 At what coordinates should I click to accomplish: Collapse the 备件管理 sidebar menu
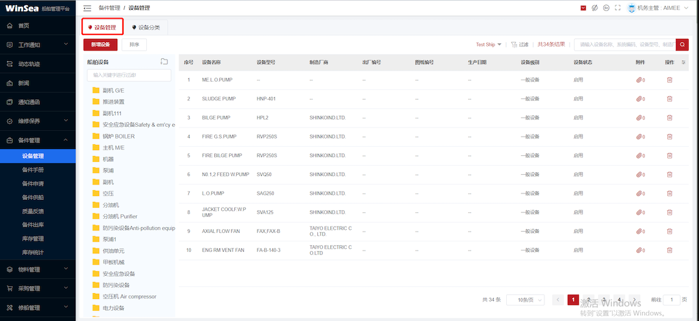pos(38,140)
